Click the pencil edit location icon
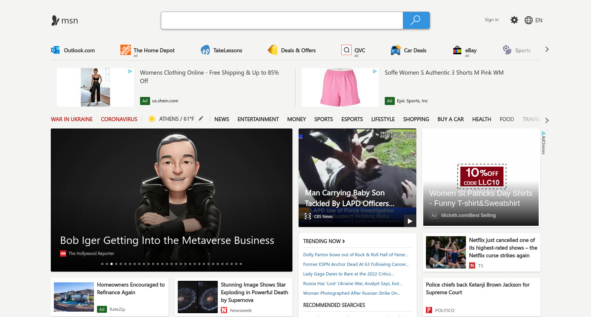Screen dimensions: 591x317 click(200, 119)
